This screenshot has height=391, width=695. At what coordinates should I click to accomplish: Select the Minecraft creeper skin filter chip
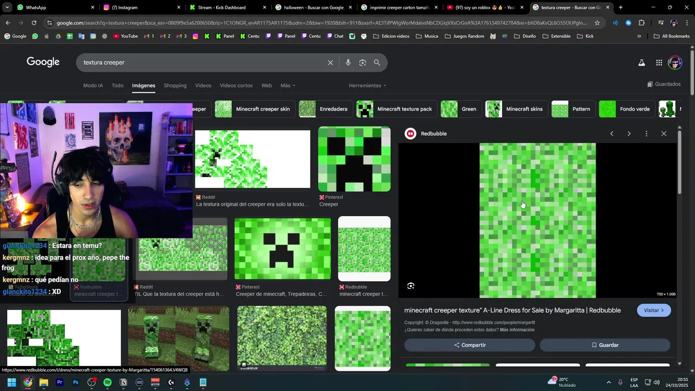coord(254,109)
